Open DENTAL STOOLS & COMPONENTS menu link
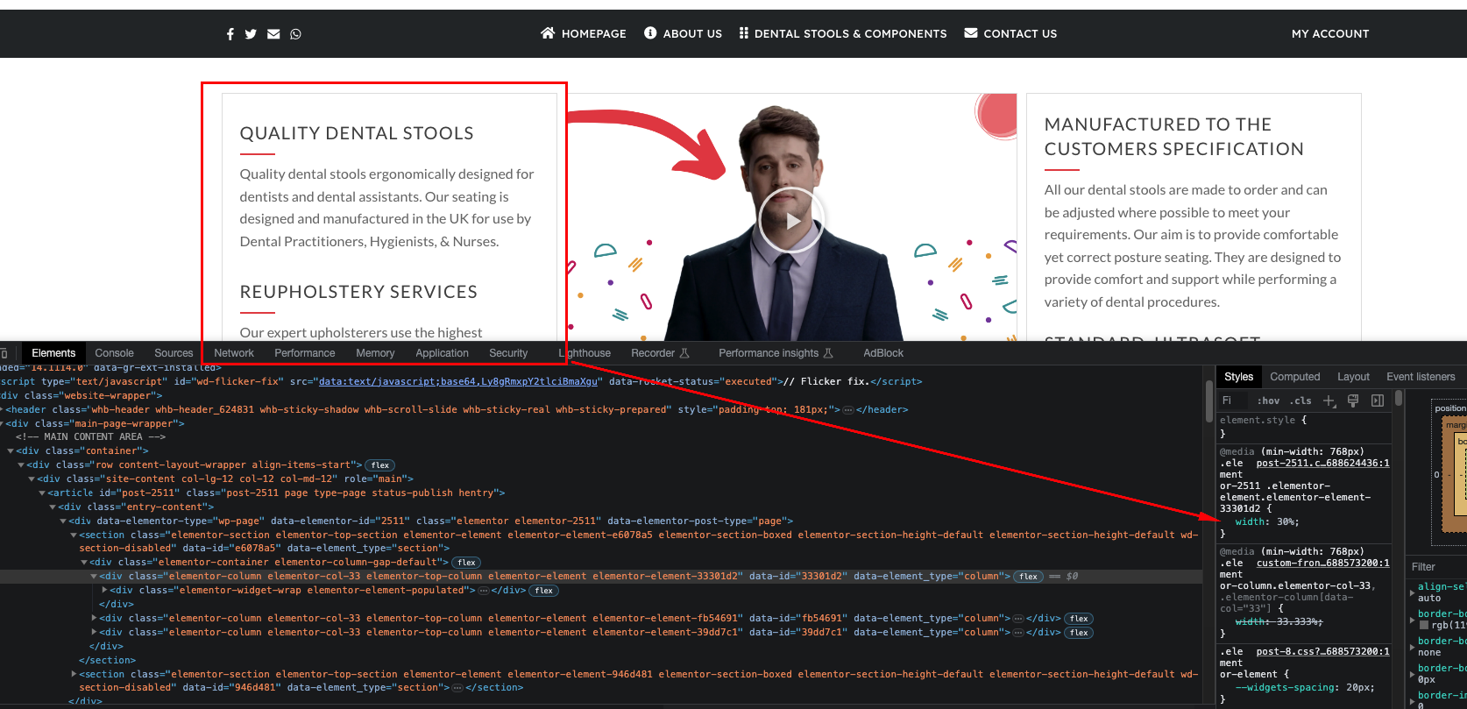The height and width of the screenshot is (709, 1467). pos(850,33)
